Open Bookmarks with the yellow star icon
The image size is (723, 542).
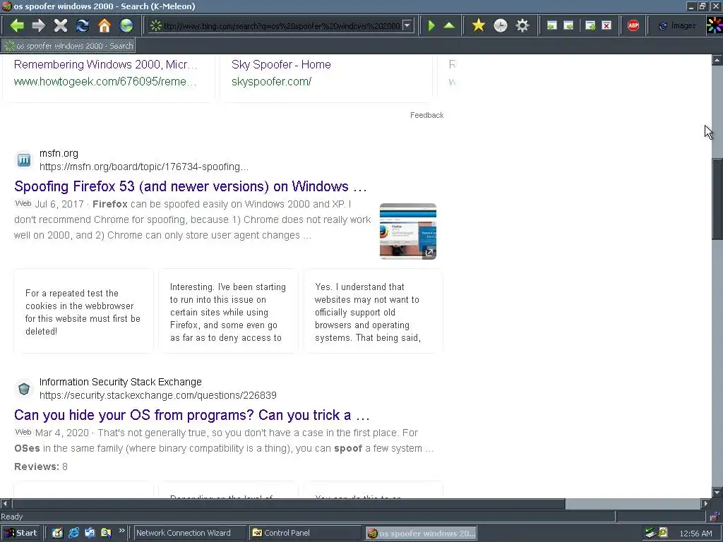click(x=479, y=25)
